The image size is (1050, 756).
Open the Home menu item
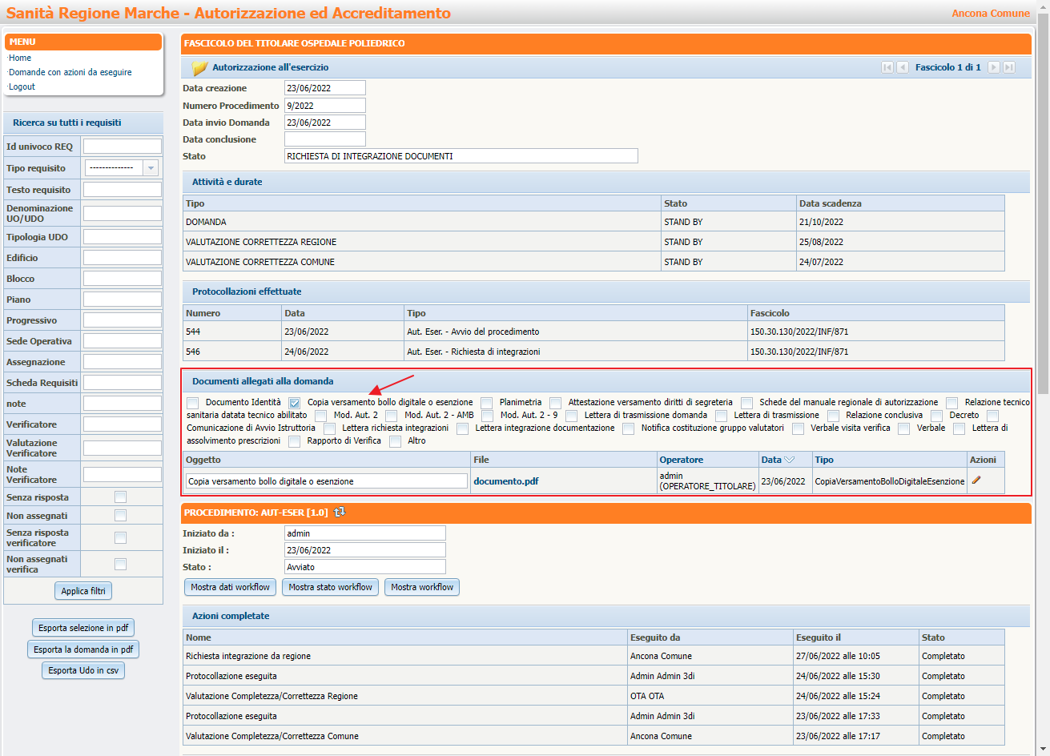(20, 58)
